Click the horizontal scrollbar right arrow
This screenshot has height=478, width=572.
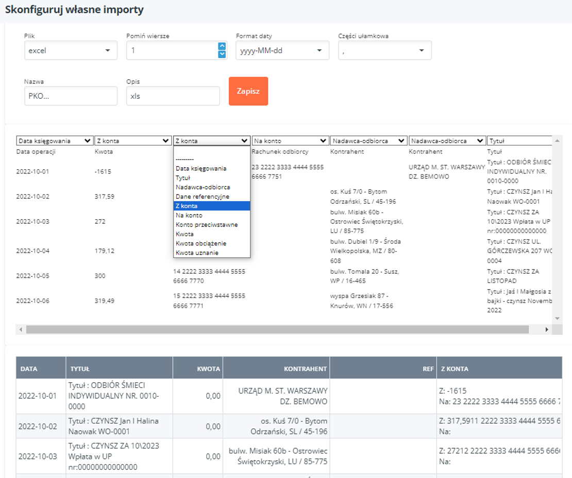click(x=547, y=329)
